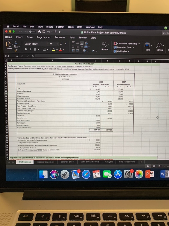Toggle Underline formatting

35,49
